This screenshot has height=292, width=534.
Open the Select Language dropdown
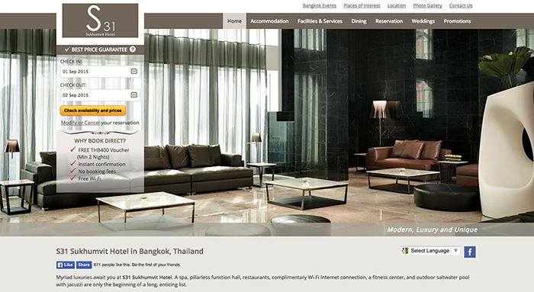(430, 251)
